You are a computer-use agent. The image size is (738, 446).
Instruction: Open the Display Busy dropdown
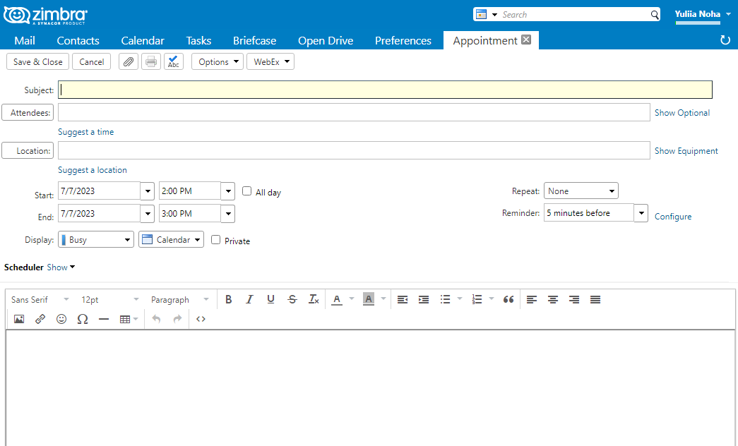coord(96,239)
